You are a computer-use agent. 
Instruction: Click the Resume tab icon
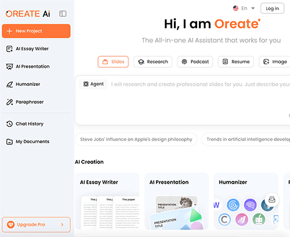(x=225, y=61)
